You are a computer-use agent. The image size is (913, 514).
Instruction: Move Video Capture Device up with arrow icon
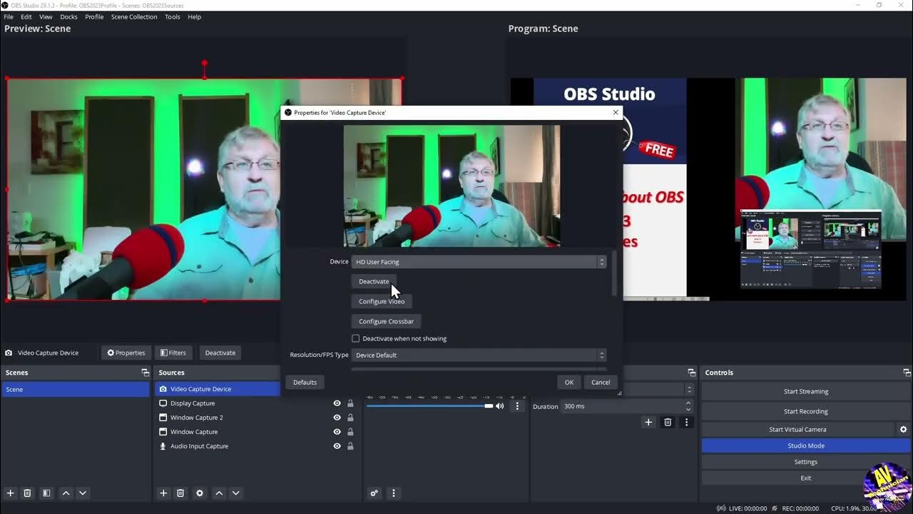[x=218, y=493]
